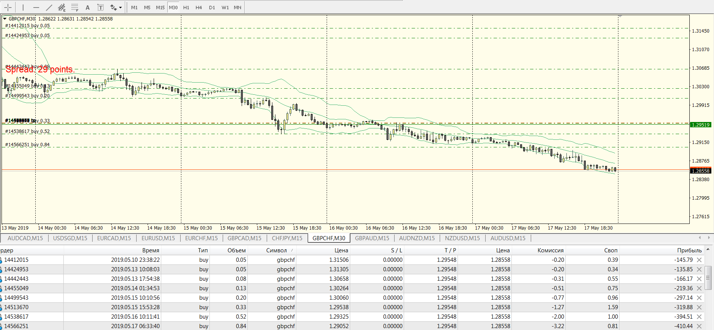Sort orders by Своп column
The width and height of the screenshot is (714, 330).
[x=593, y=250]
